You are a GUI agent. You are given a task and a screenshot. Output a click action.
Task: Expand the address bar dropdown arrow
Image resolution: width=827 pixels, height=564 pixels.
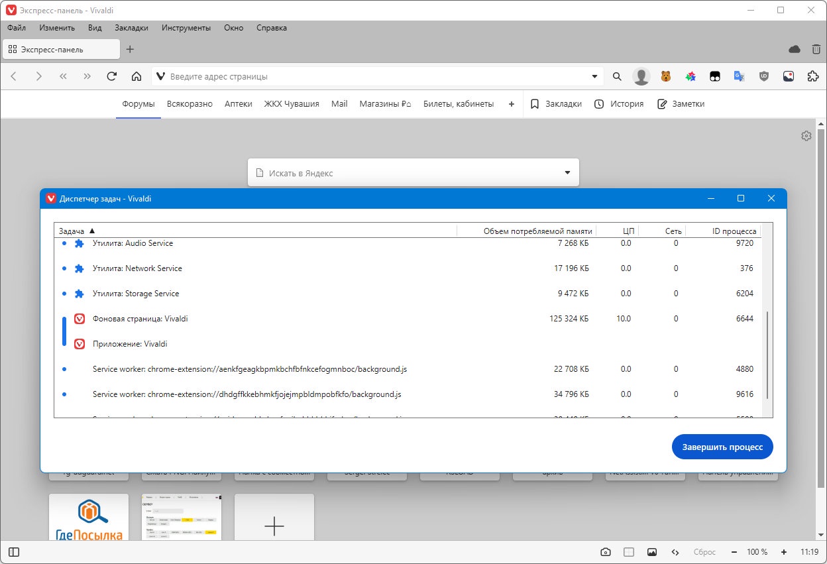(x=594, y=76)
